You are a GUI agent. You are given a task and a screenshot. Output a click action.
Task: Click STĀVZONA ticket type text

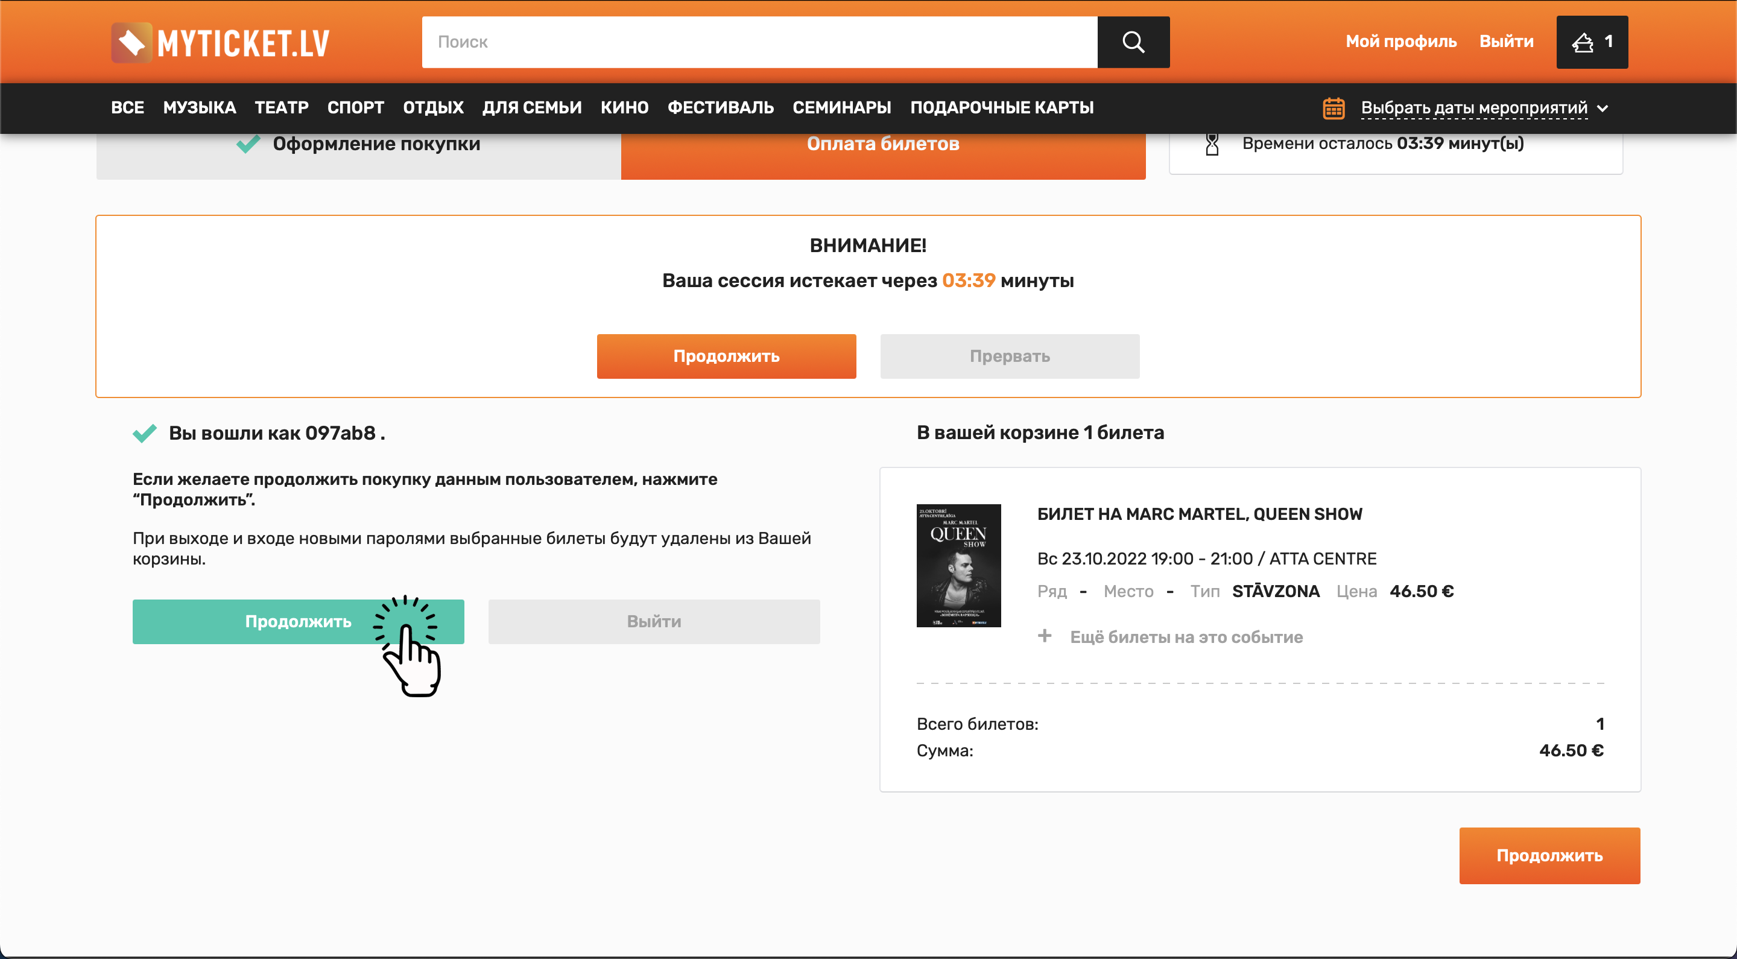[1275, 592]
